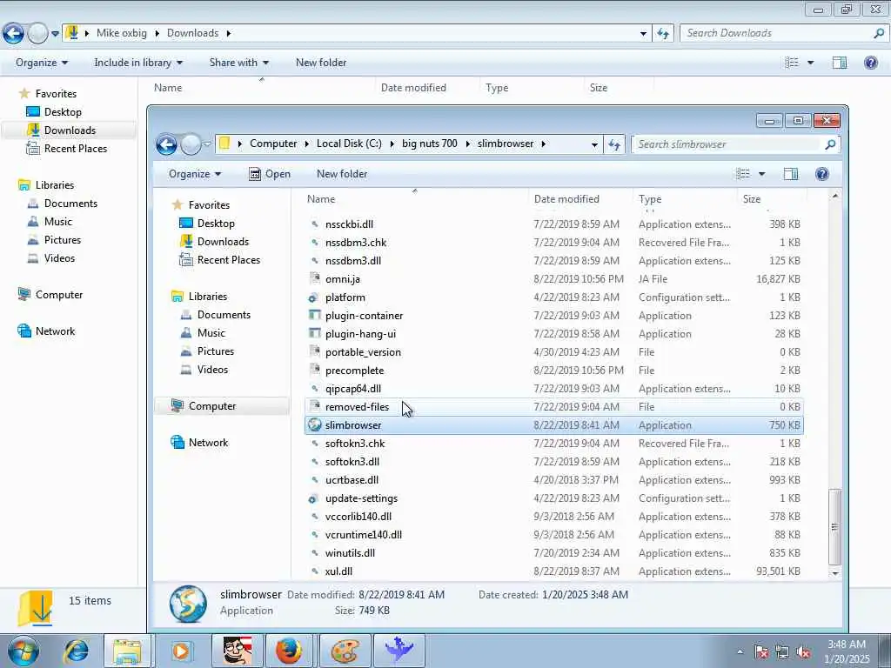
Task: Click New folder in slimbrowser window
Action: (x=341, y=174)
